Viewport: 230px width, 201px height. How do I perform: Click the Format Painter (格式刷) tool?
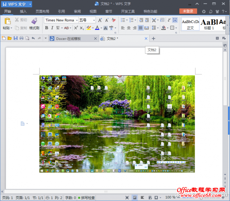pyautogui.click(x=34, y=23)
